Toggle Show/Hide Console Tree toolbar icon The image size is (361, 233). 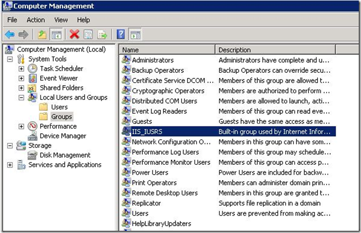(x=56, y=34)
